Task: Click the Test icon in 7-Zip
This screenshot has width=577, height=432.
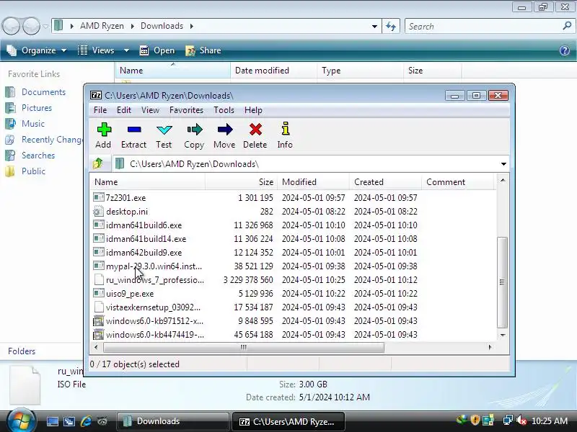Action: (x=164, y=130)
